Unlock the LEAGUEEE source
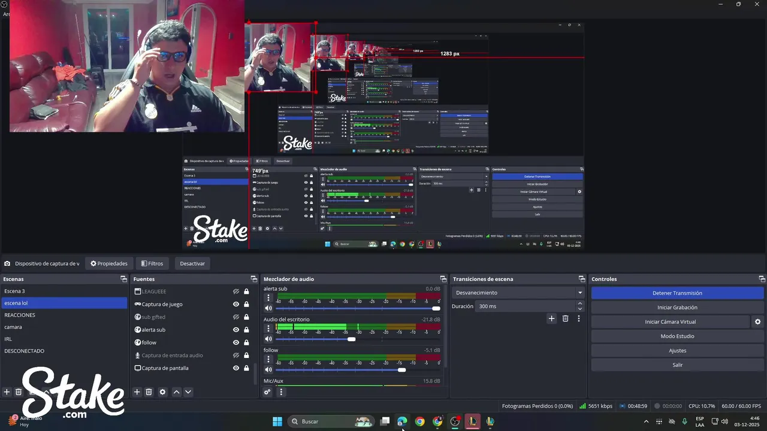This screenshot has width=767, height=431. coord(246,292)
